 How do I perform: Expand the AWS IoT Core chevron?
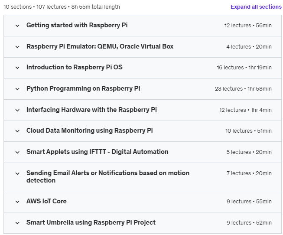pyautogui.click(x=17, y=202)
